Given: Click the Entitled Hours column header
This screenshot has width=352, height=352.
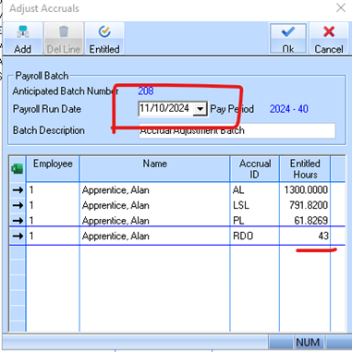Looking at the screenshot, I should click(x=305, y=169).
